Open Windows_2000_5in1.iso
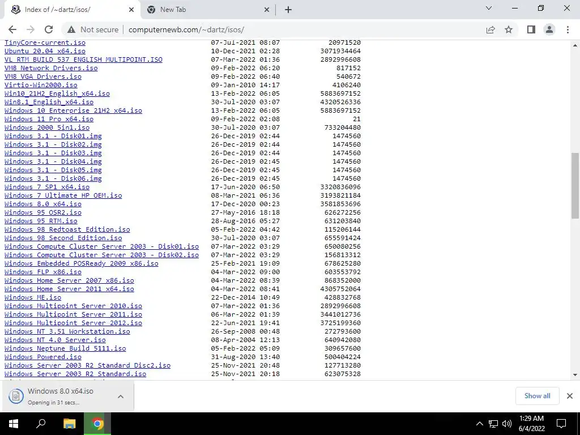 click(47, 127)
